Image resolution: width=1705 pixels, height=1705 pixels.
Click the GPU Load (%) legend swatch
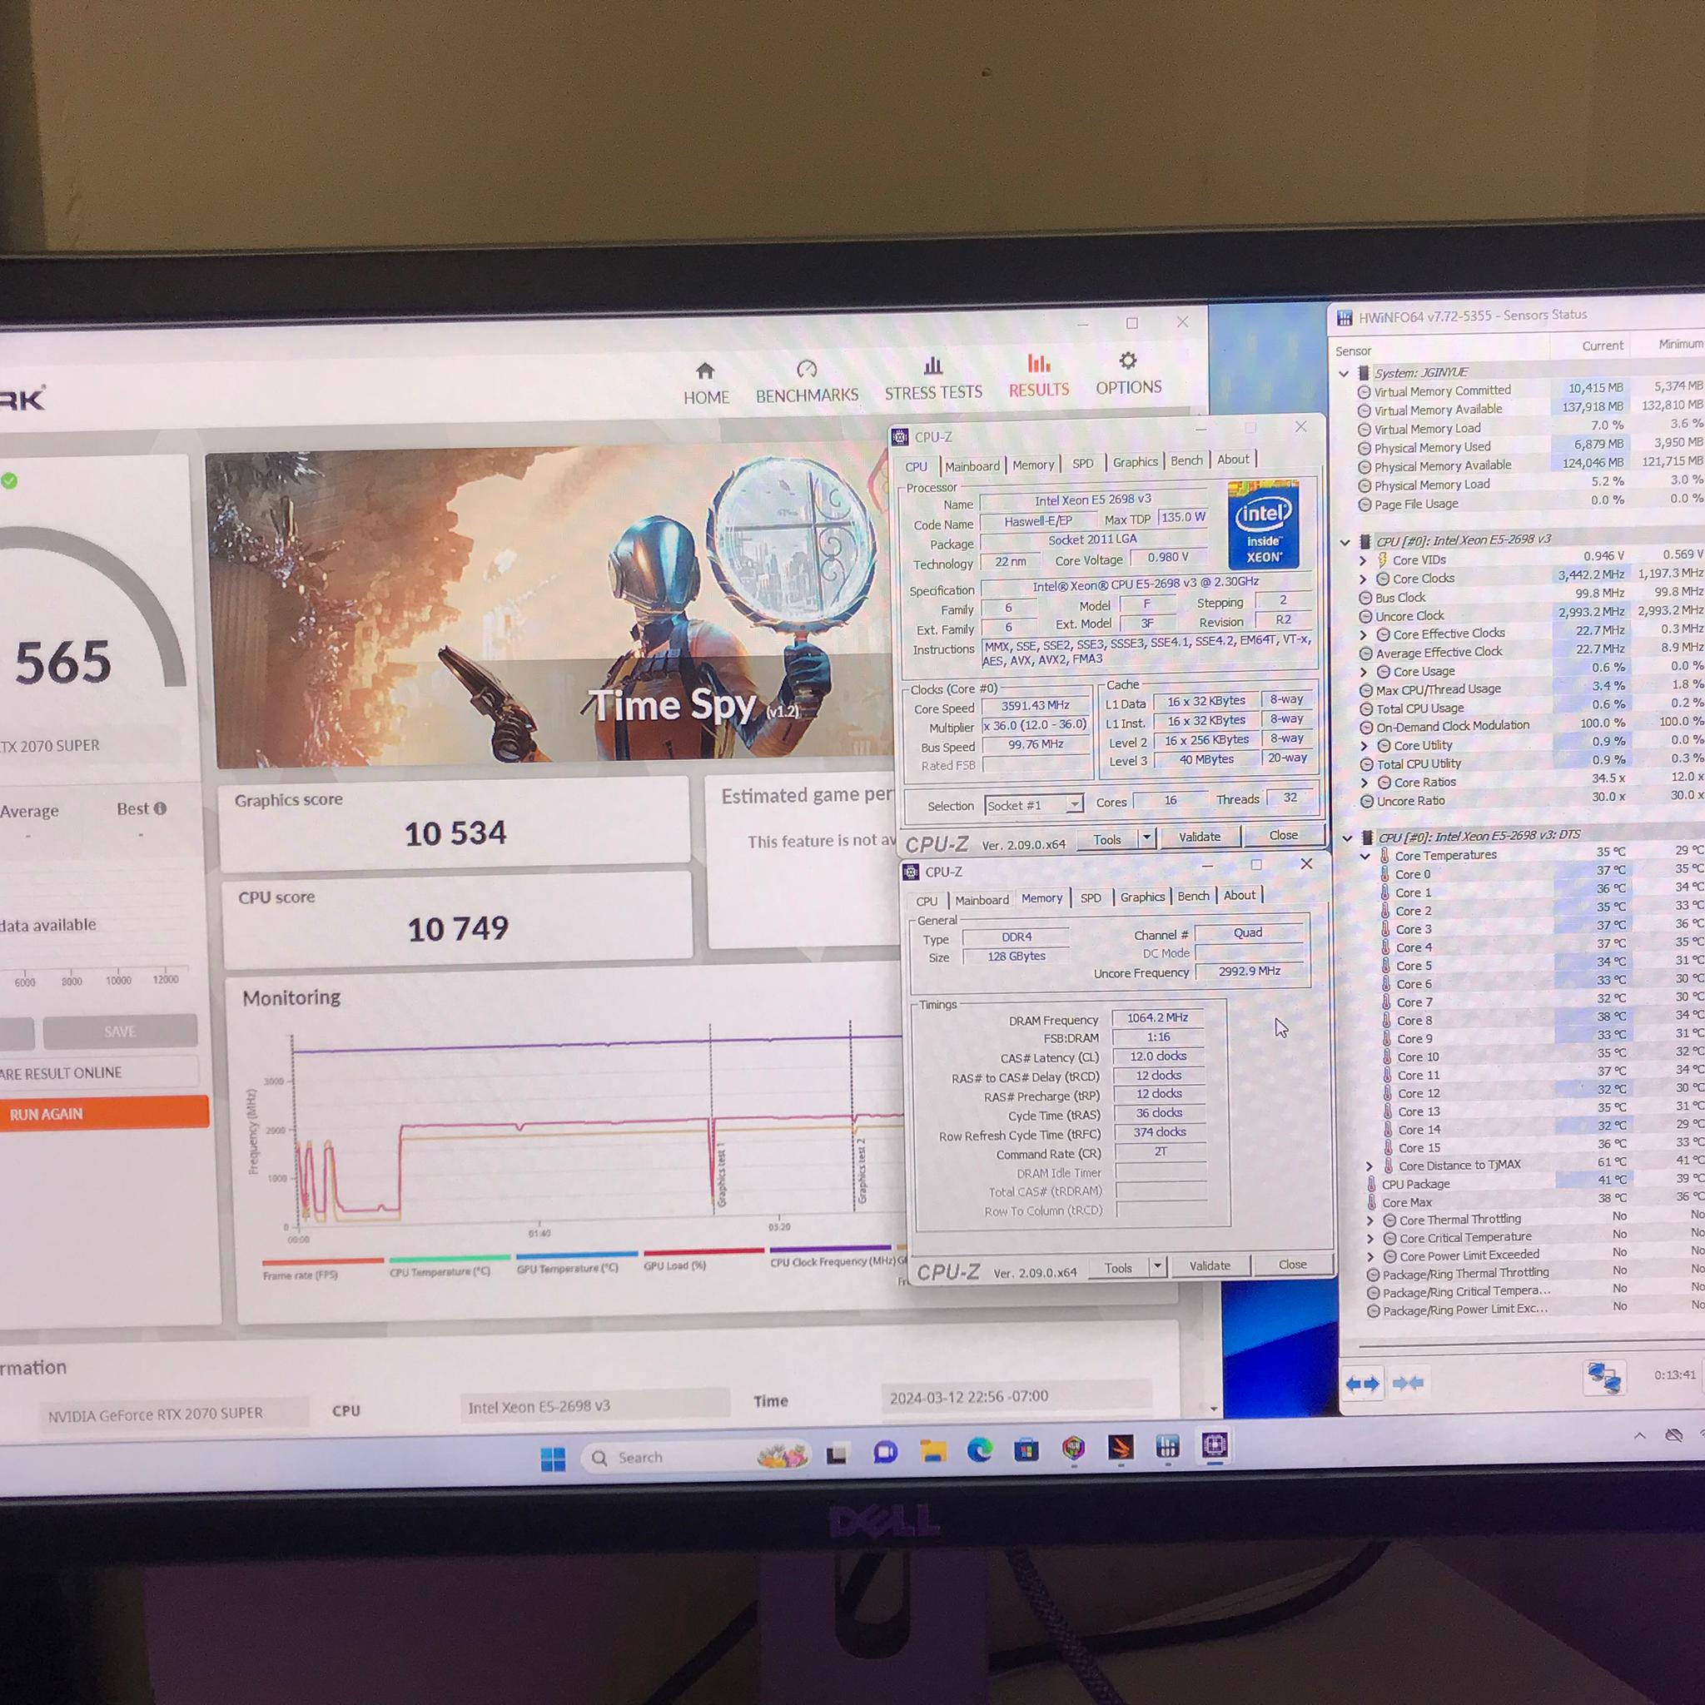click(703, 1251)
